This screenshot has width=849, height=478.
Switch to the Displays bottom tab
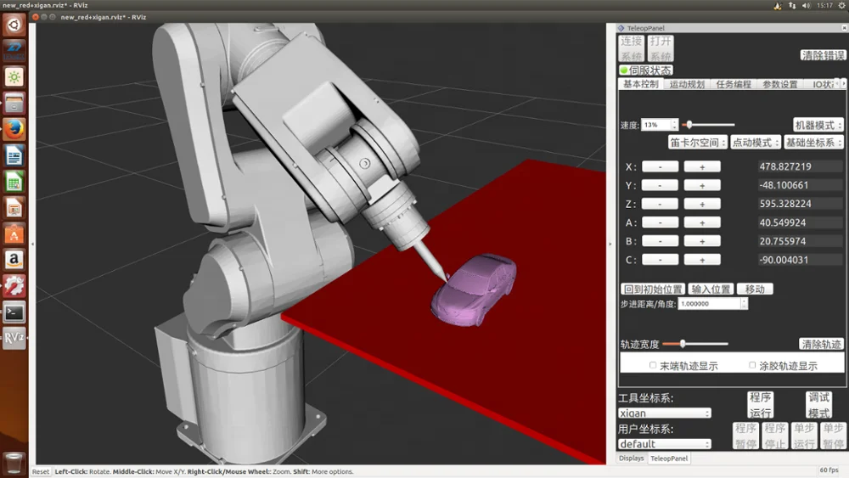[632, 458]
